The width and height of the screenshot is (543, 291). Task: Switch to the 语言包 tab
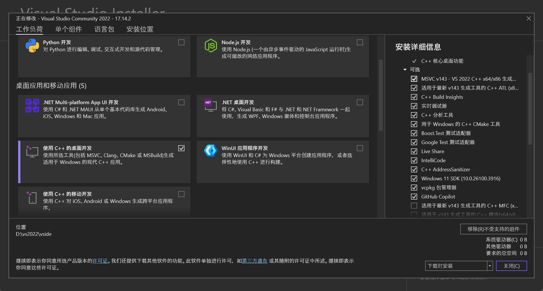pos(104,29)
